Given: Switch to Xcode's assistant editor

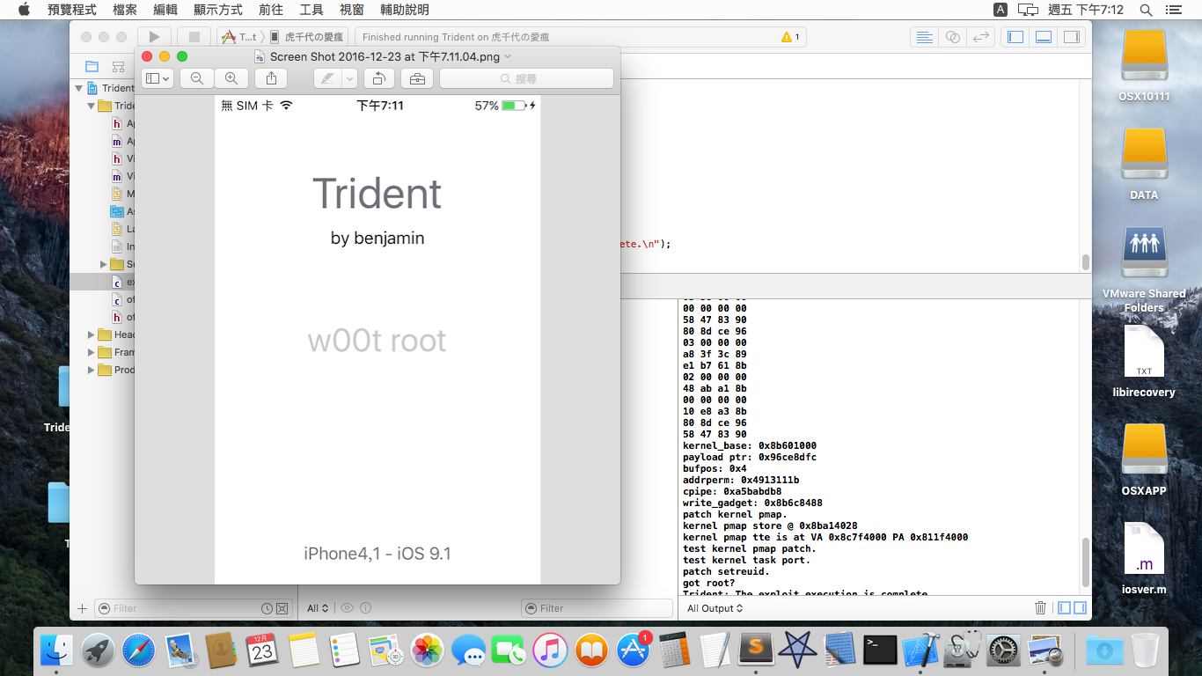Looking at the screenshot, I should click(953, 37).
